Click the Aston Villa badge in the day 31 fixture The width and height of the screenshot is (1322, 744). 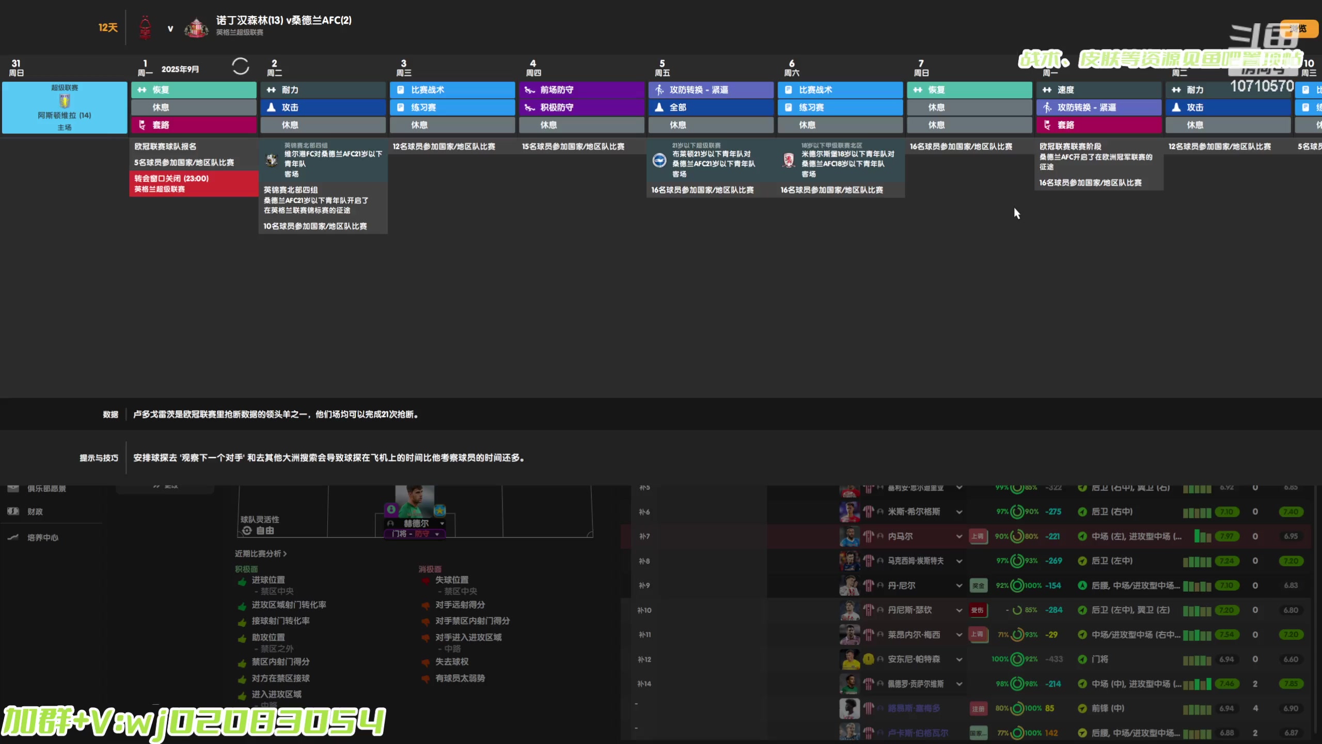[65, 101]
